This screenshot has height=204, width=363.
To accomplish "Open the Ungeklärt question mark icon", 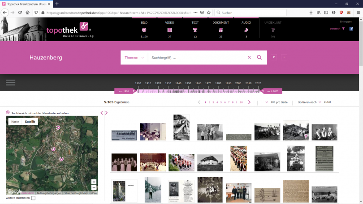I will (x=272, y=30).
